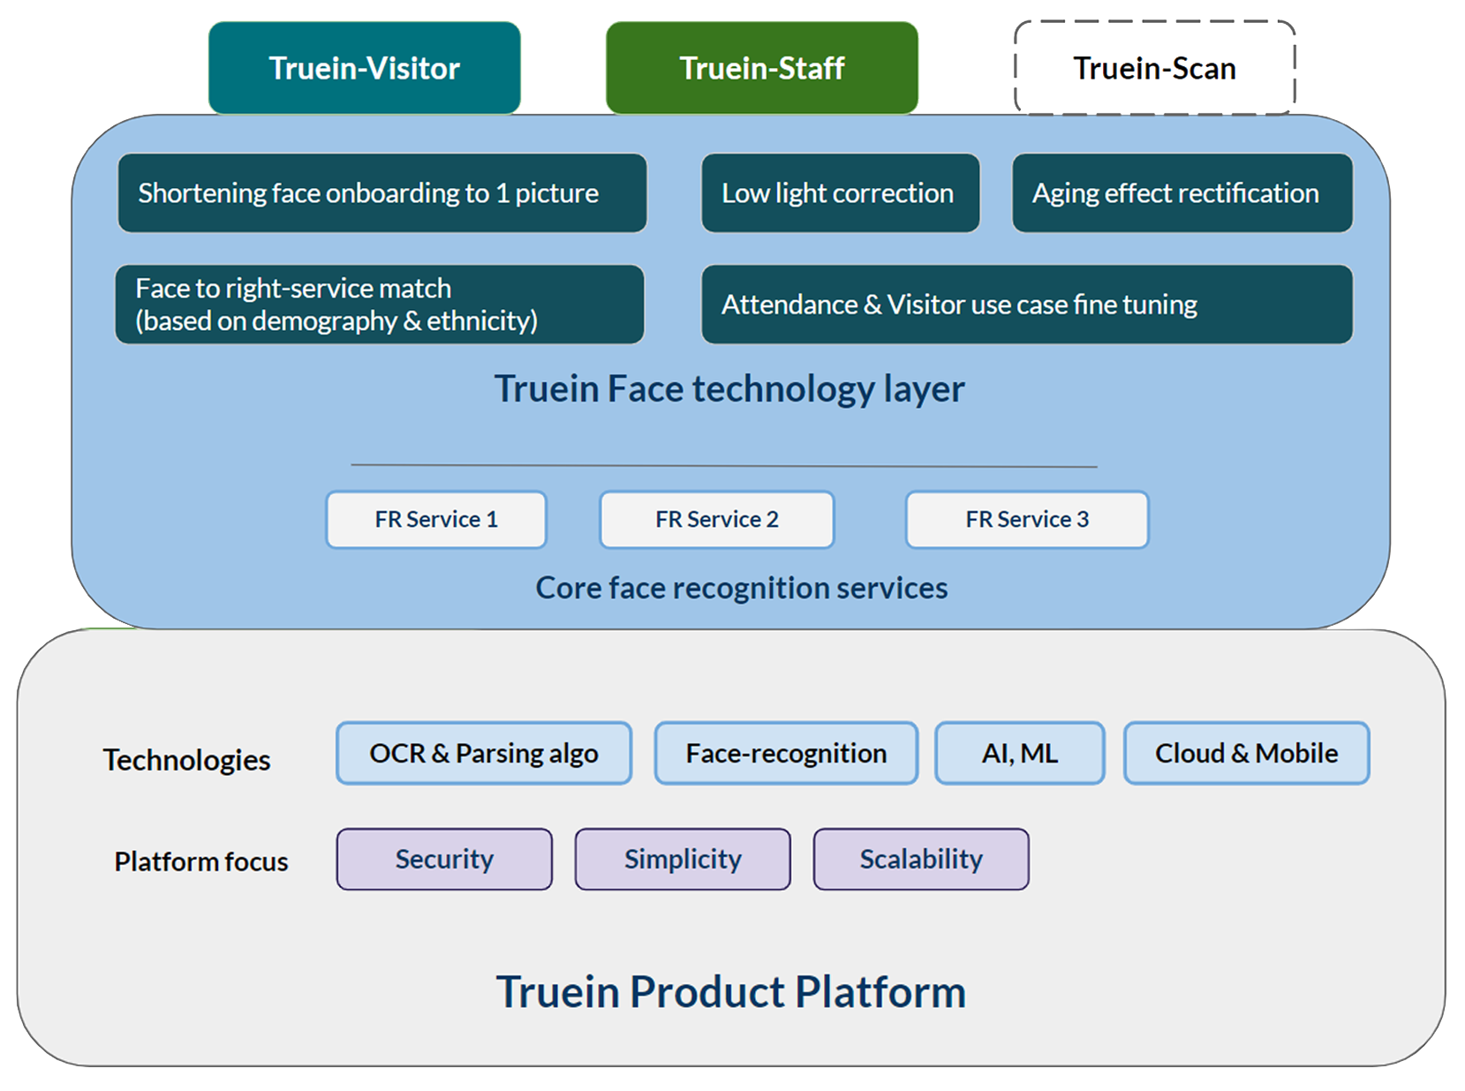Choose the Scalability focus box
Screen dimensions: 1465x1091
[921, 859]
